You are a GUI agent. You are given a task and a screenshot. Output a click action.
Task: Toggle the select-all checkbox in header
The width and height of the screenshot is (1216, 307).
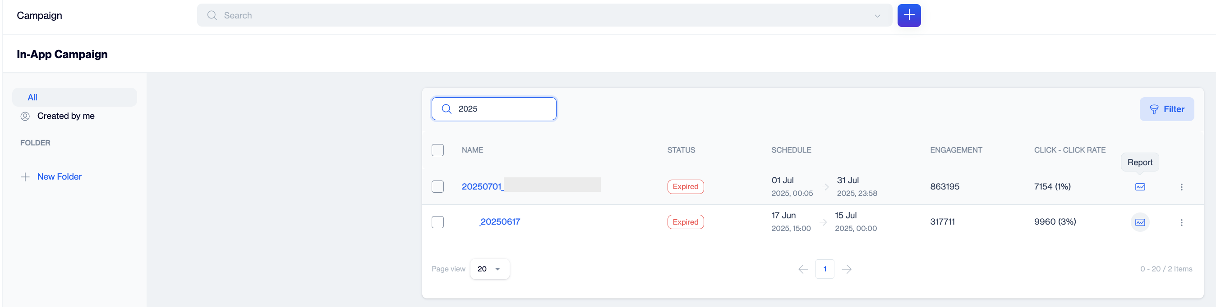(x=438, y=150)
